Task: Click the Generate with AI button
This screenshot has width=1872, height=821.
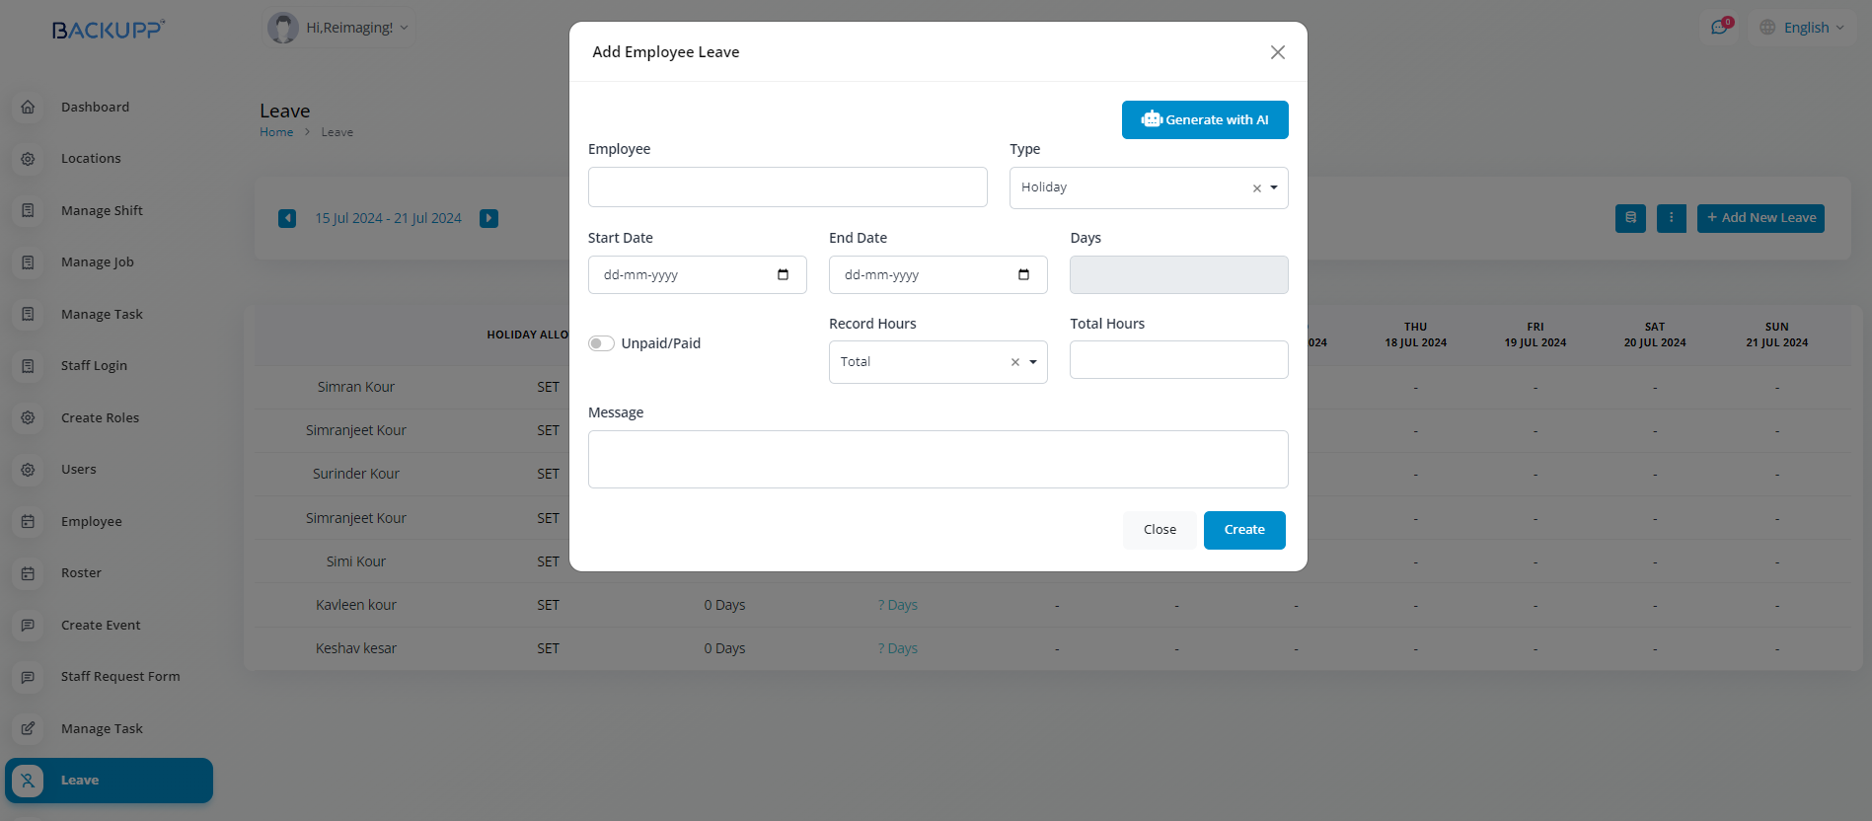Action: (x=1204, y=119)
